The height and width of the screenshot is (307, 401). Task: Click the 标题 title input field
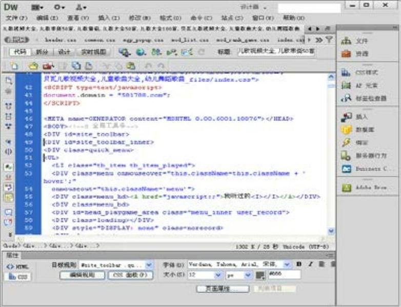point(276,52)
